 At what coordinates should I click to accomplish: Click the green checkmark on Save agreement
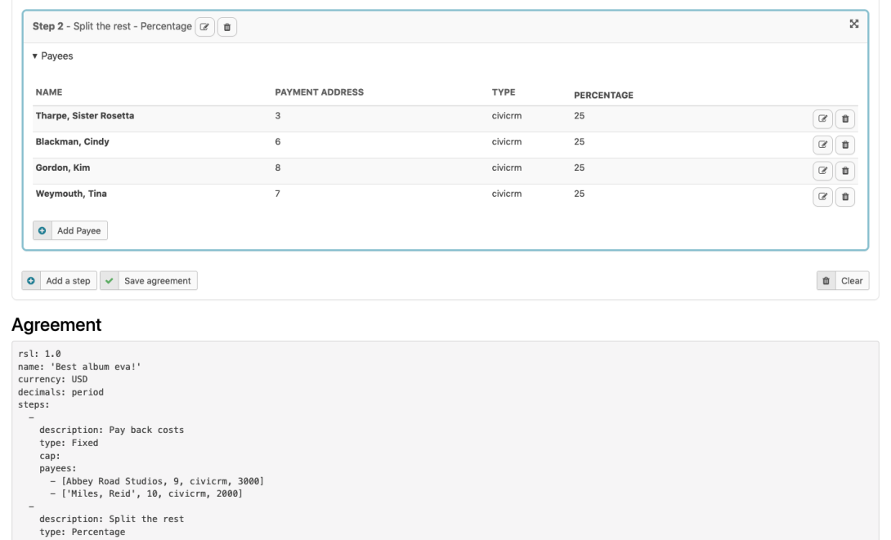pyautogui.click(x=109, y=280)
